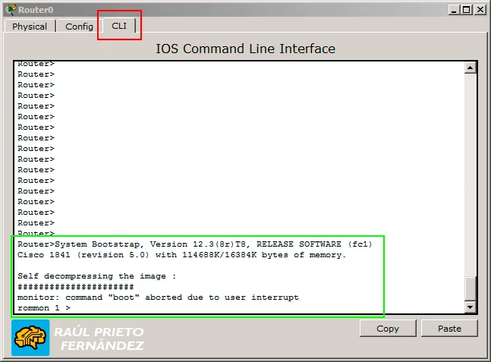Click the Cisco 1841 memory line
This screenshot has width=491, height=362.
point(181,255)
